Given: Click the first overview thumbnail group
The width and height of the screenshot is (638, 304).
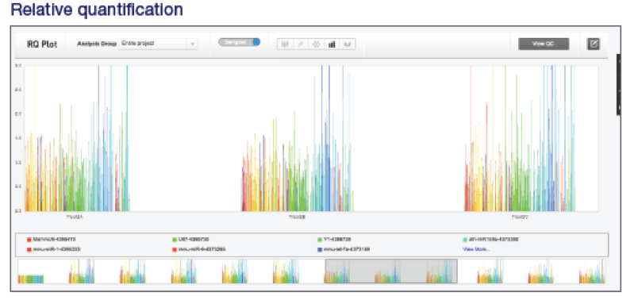Looking at the screenshot, I should point(31,279).
